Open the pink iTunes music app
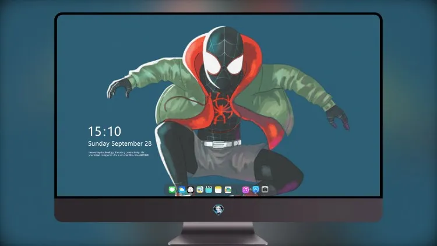 [x=245, y=189]
